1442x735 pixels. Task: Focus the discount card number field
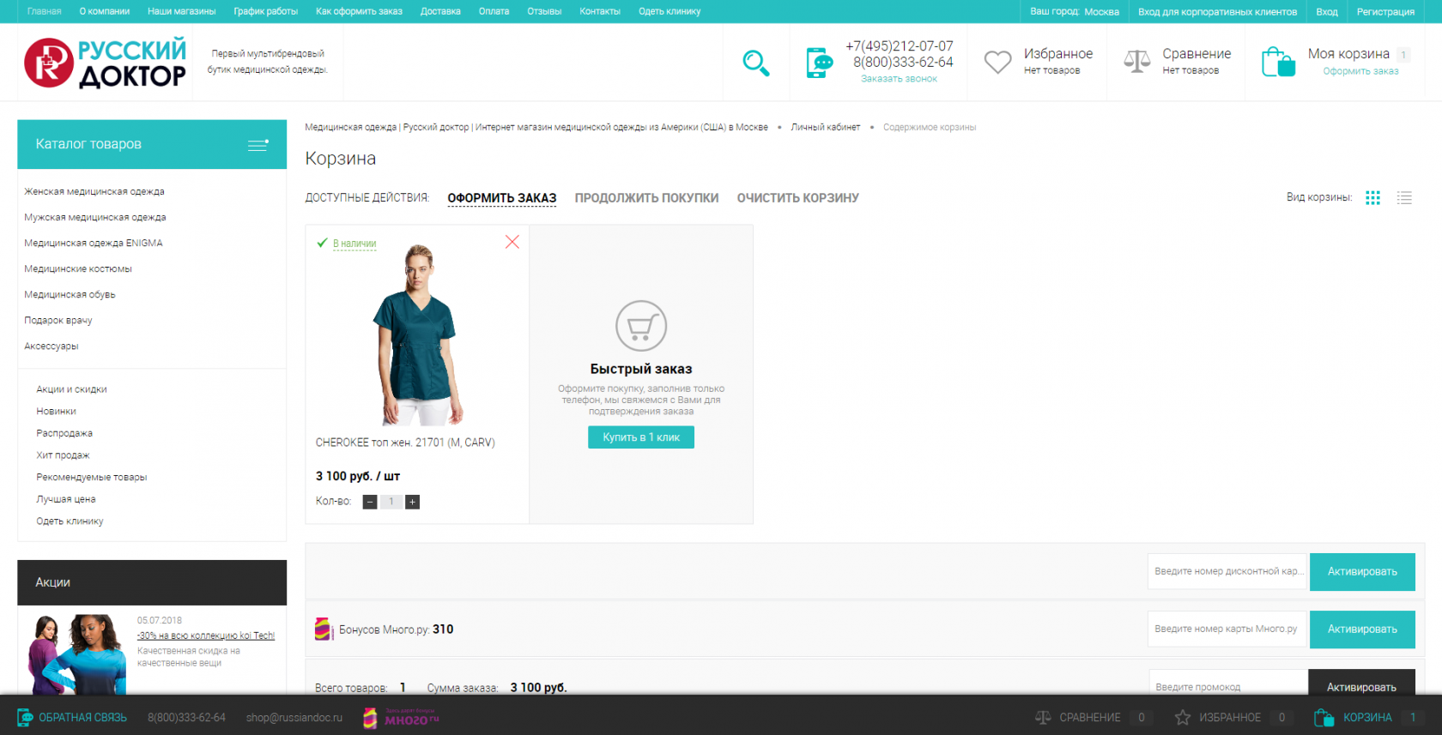(1227, 571)
